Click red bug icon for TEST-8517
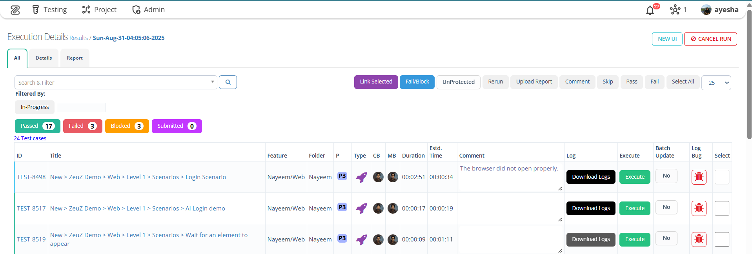Viewport: 752px width, 254px height. 699,208
